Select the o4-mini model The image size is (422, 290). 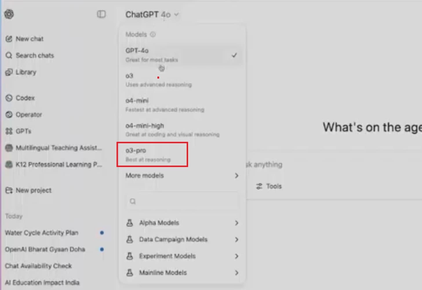[x=182, y=105]
